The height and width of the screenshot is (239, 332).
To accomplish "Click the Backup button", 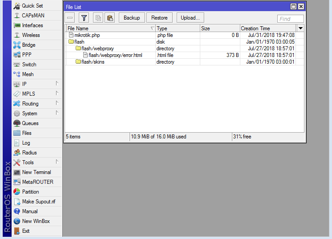I will point(132,18).
